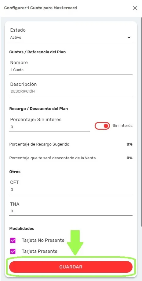The image size is (142, 281).
Task: Click the Porcentaje de Recargo Sugerido 0% value
Action: point(129,144)
